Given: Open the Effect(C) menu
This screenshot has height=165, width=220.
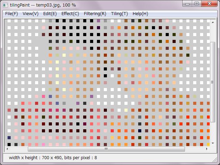Looking at the screenshot, I should click(x=70, y=14).
